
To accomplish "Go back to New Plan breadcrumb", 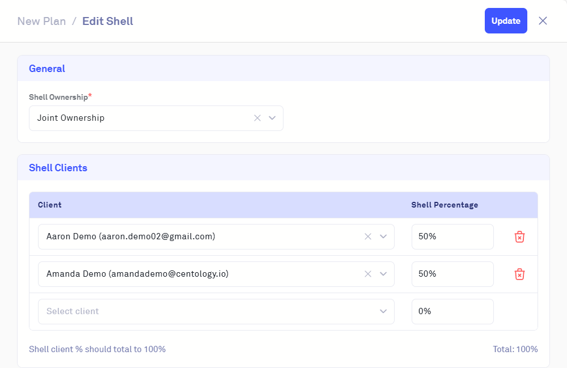I will point(41,22).
